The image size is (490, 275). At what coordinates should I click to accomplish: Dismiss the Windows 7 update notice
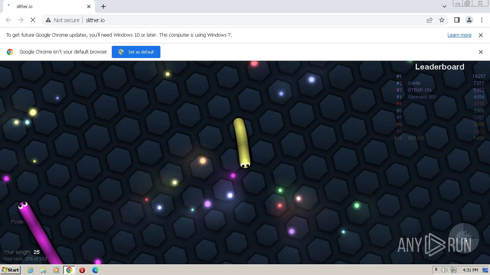pos(481,35)
